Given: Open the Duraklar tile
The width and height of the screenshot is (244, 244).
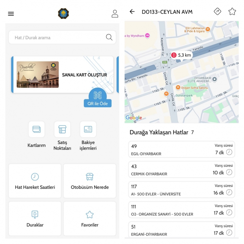Looking at the screenshot, I should tap(35, 219).
